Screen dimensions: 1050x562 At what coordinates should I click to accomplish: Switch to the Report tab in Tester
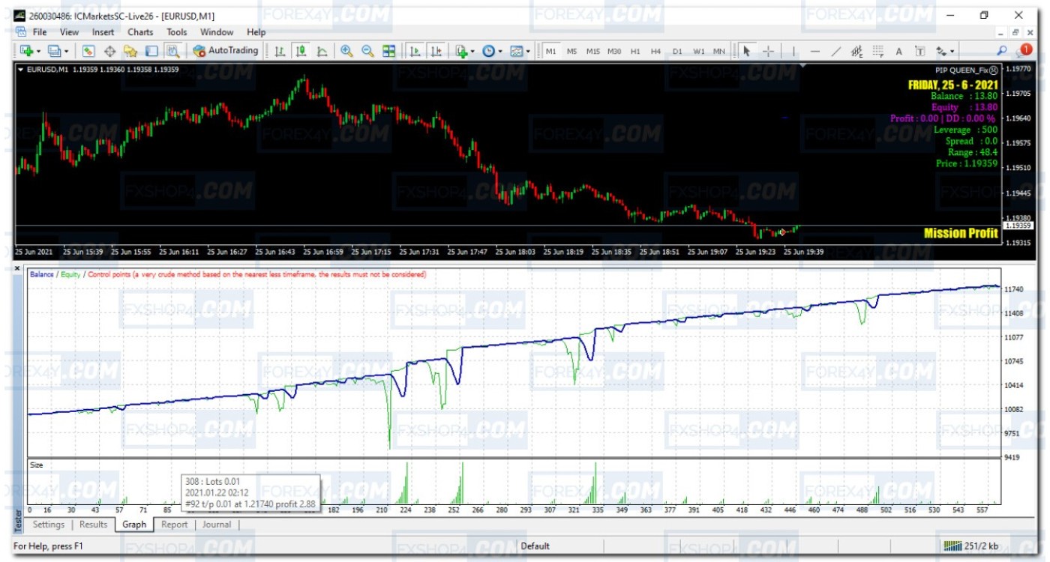[174, 525]
